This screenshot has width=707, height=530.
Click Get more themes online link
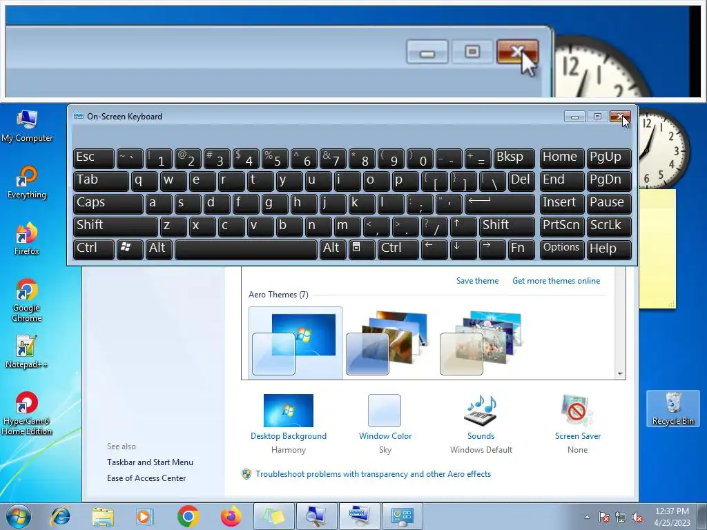pos(556,281)
